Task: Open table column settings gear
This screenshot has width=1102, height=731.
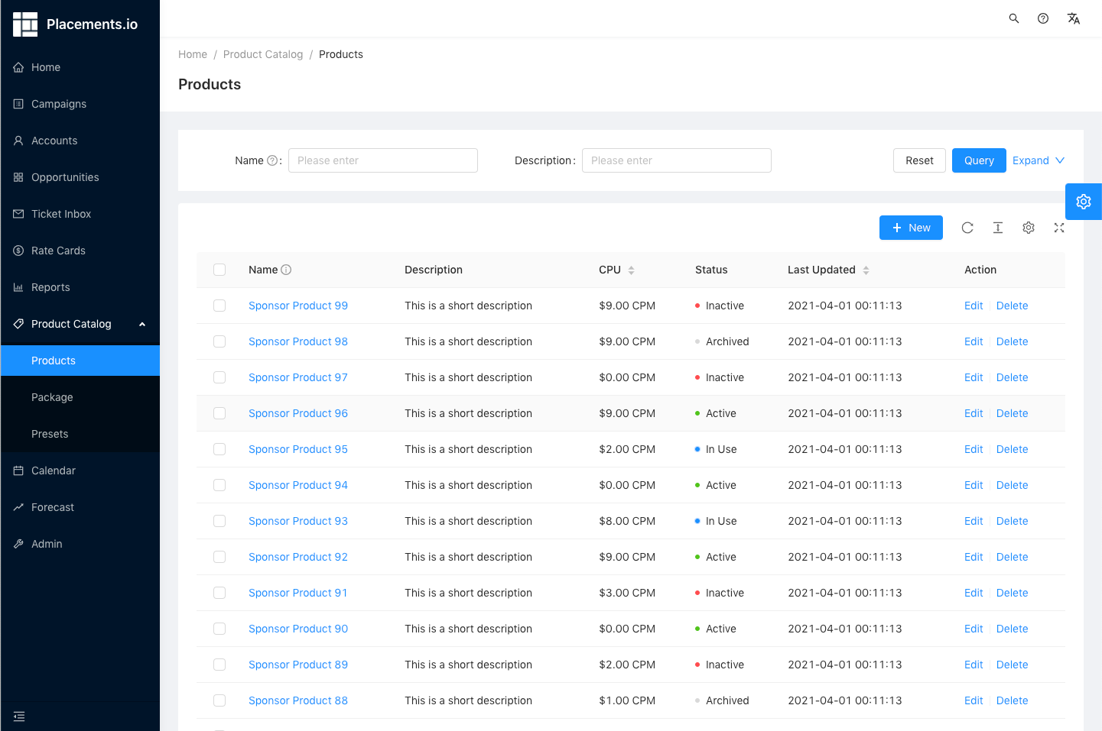Action: (x=1028, y=228)
